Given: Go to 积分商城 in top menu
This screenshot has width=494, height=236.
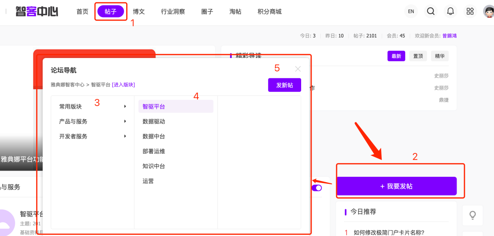Looking at the screenshot, I should 269,11.
